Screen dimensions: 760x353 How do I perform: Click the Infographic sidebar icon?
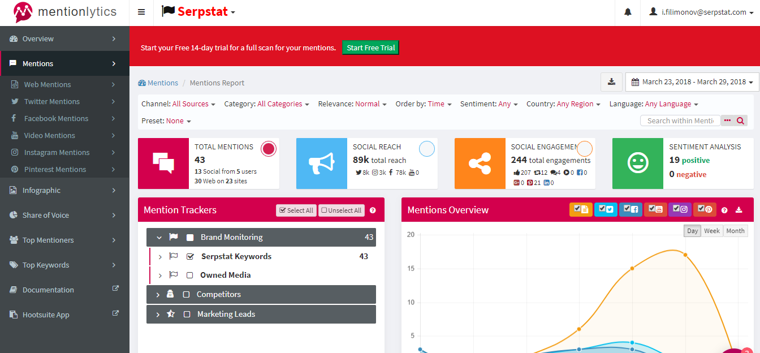[13, 191]
